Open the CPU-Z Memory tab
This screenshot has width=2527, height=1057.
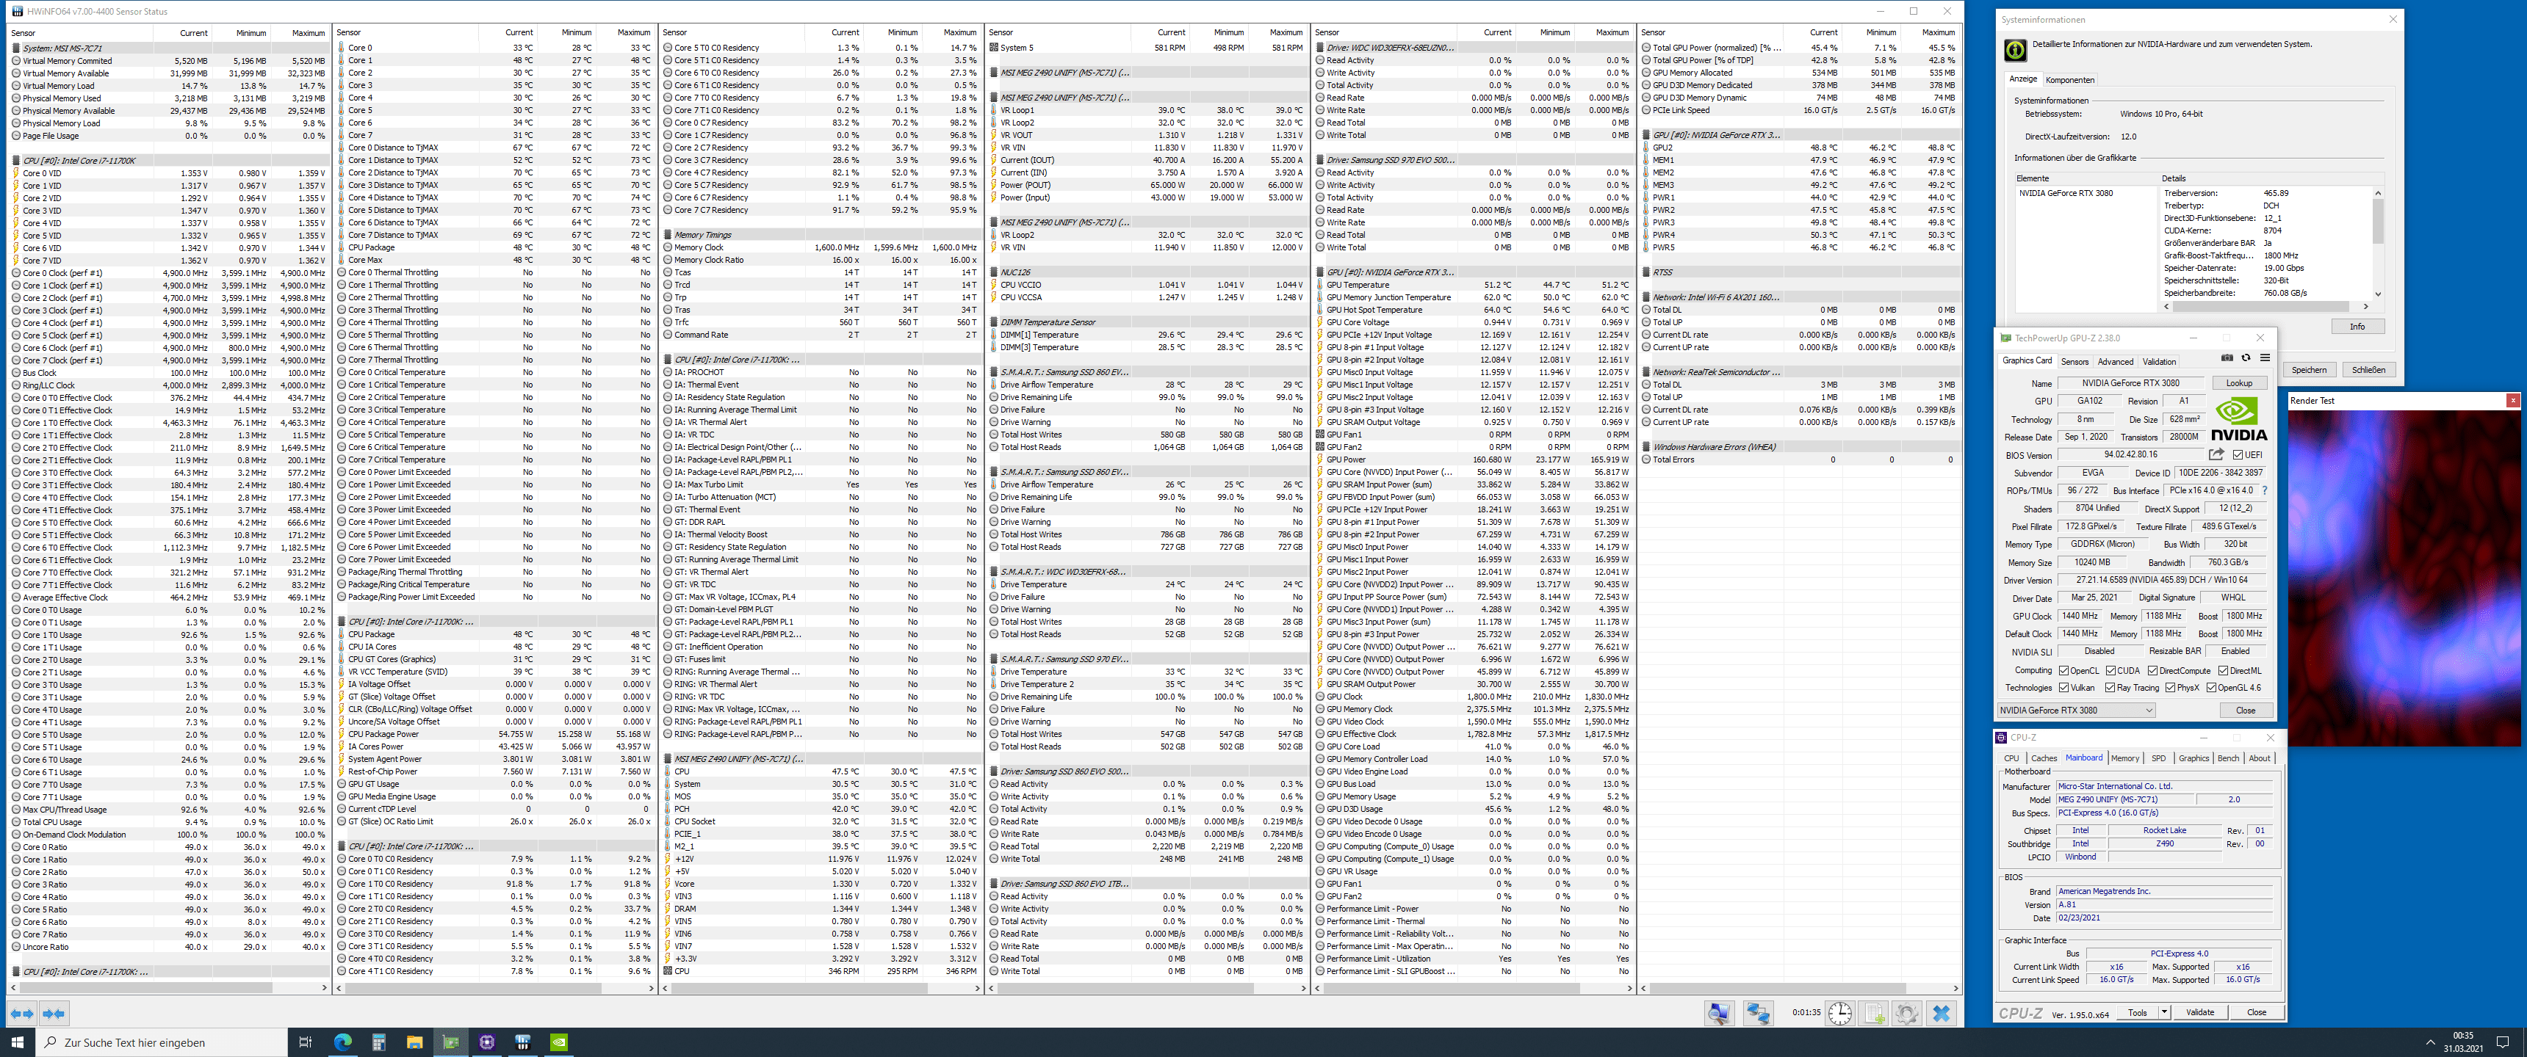(2124, 758)
